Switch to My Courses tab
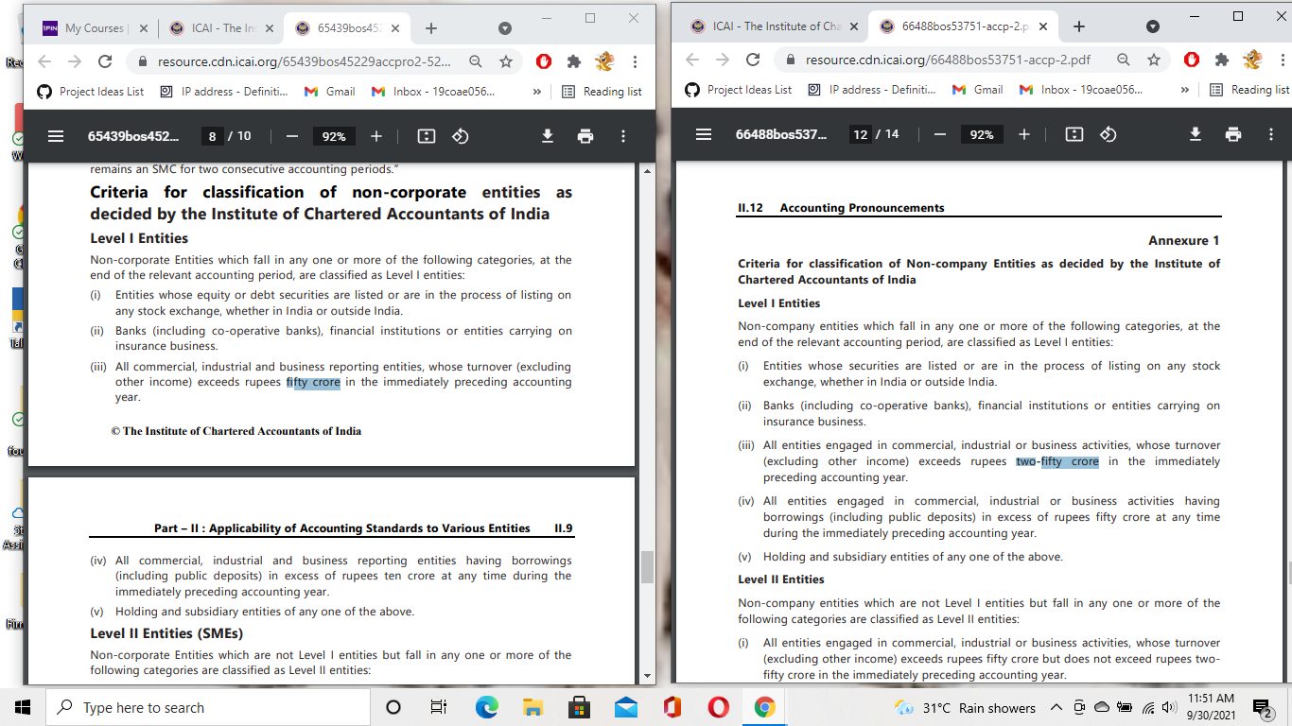 (90, 28)
